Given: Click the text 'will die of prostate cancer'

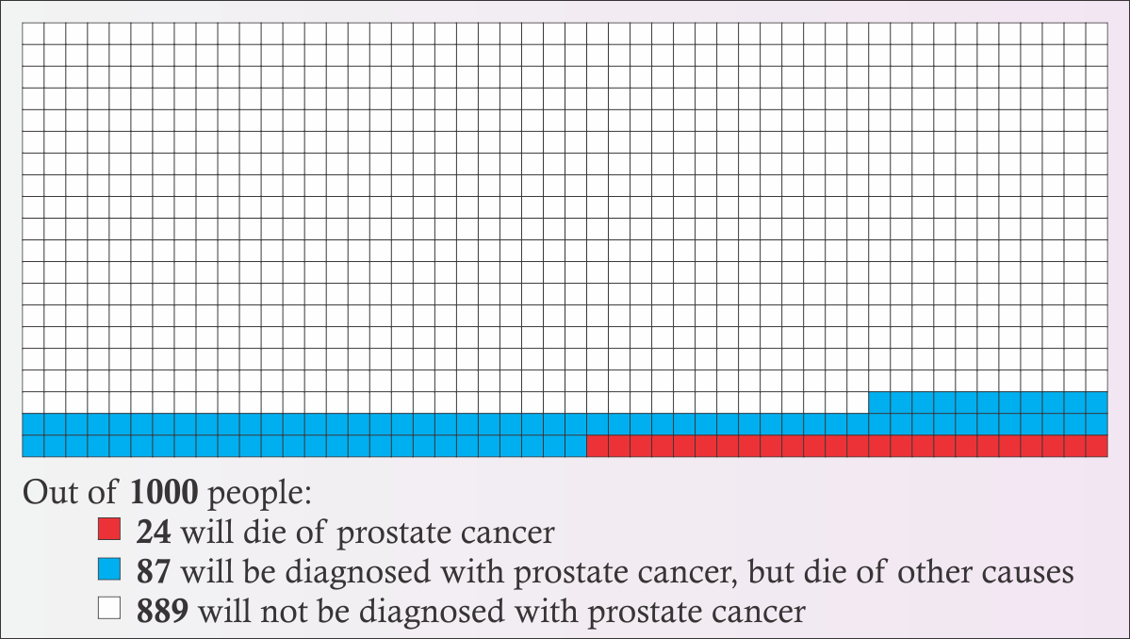Looking at the screenshot, I should [x=368, y=533].
